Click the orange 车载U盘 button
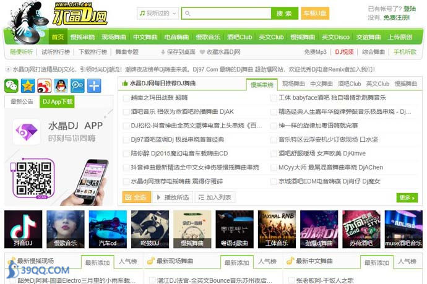Viewport: 427px width, 284px height. (315, 13)
